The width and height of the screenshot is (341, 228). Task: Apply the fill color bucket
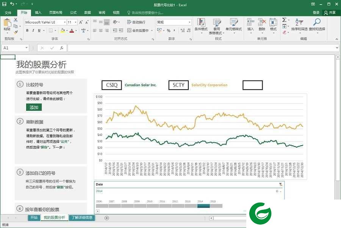tap(63, 30)
